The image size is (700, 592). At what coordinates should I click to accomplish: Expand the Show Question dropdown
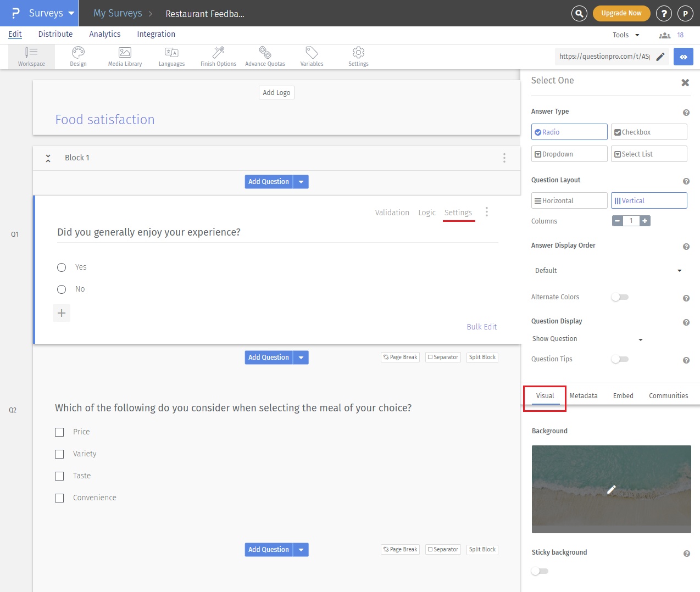click(587, 339)
